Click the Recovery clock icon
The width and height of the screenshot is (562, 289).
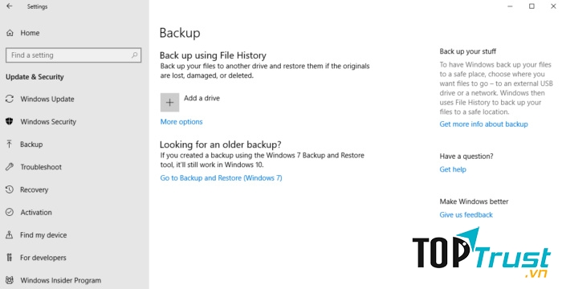(10, 189)
